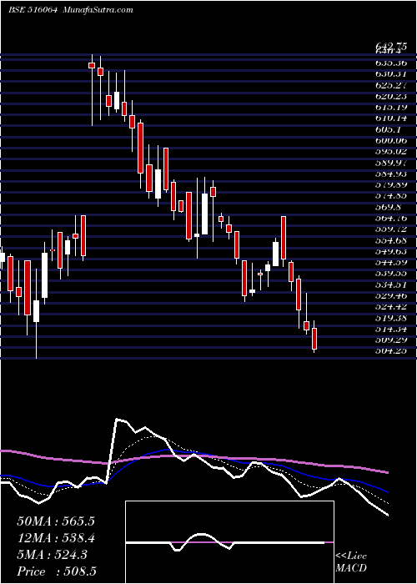Image resolution: width=417 pixels, height=584 pixels.
Task: Click the BSE 516064 chart title
Action: pos(33,10)
